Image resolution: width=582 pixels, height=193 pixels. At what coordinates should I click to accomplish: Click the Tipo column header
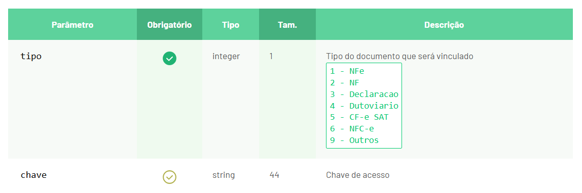click(x=231, y=25)
